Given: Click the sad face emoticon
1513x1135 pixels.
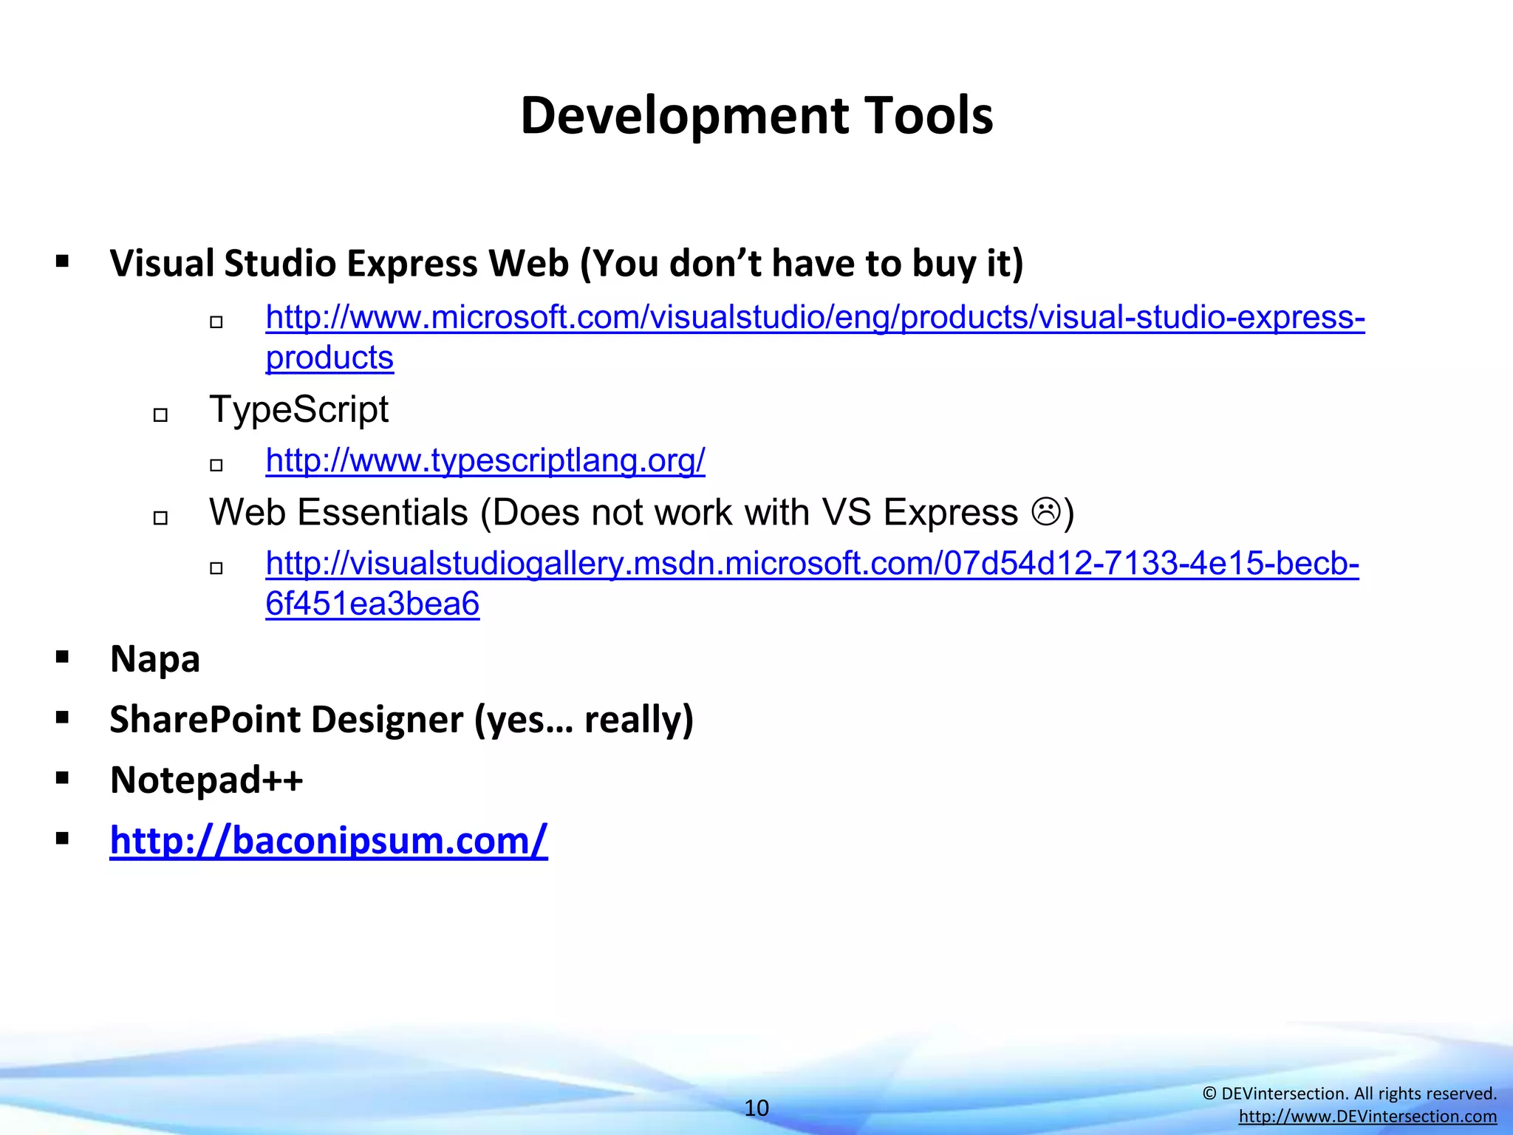Looking at the screenshot, I should pos(1045,512).
